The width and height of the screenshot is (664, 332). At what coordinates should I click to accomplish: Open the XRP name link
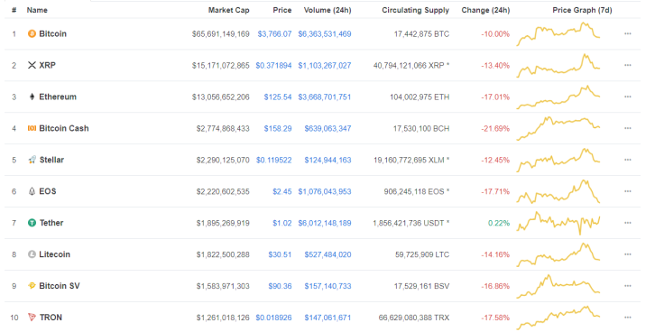pyautogui.click(x=48, y=65)
